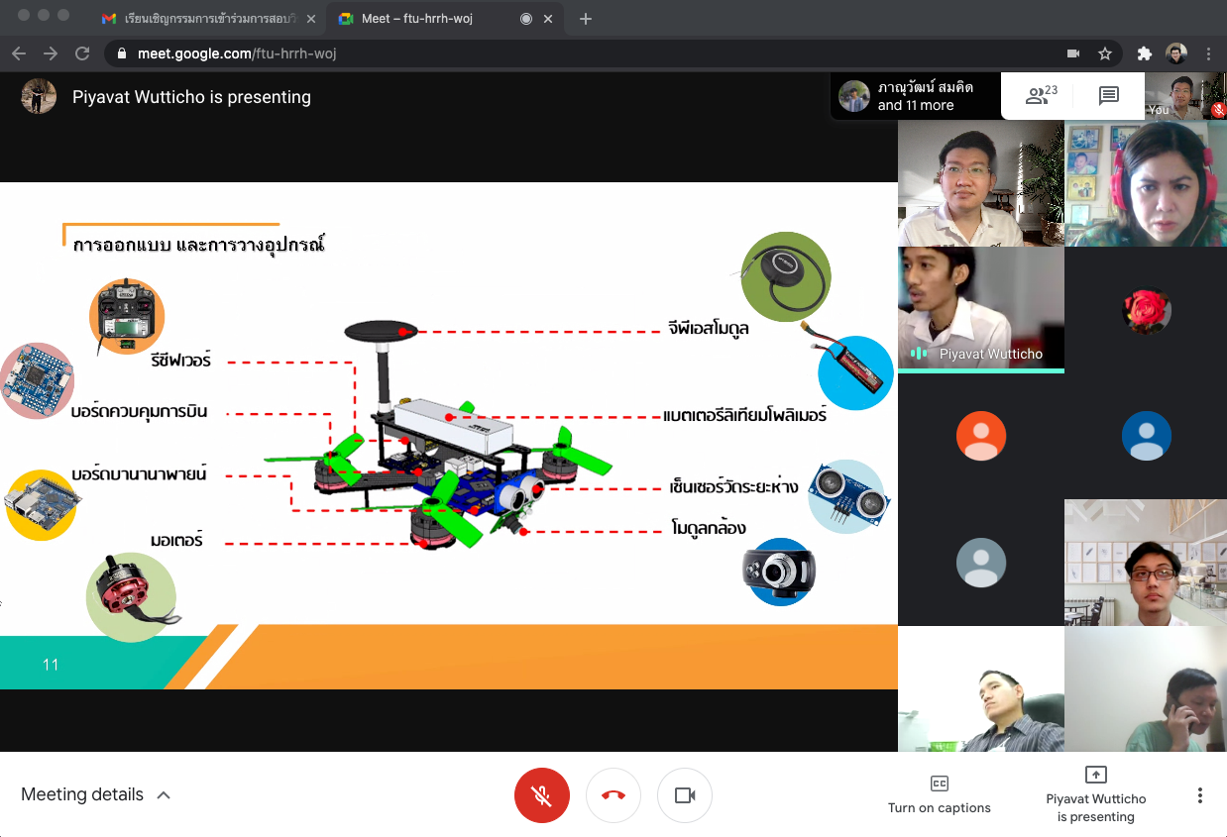
Task: Bookmark this page with the star icon
Action: tap(1105, 53)
